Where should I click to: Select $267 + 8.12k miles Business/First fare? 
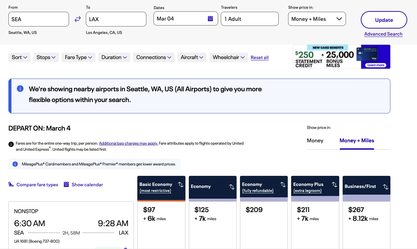point(367,225)
